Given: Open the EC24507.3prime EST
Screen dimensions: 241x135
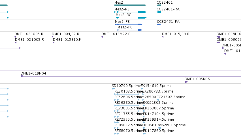Looking at the screenshot, I should tap(158, 100).
